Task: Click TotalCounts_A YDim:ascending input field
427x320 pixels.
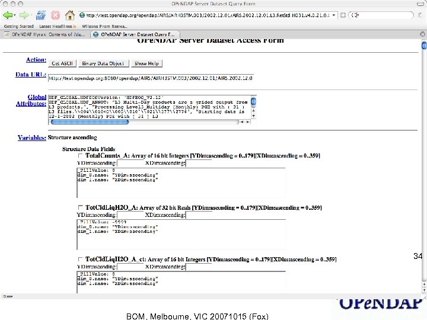Action: coord(130,163)
